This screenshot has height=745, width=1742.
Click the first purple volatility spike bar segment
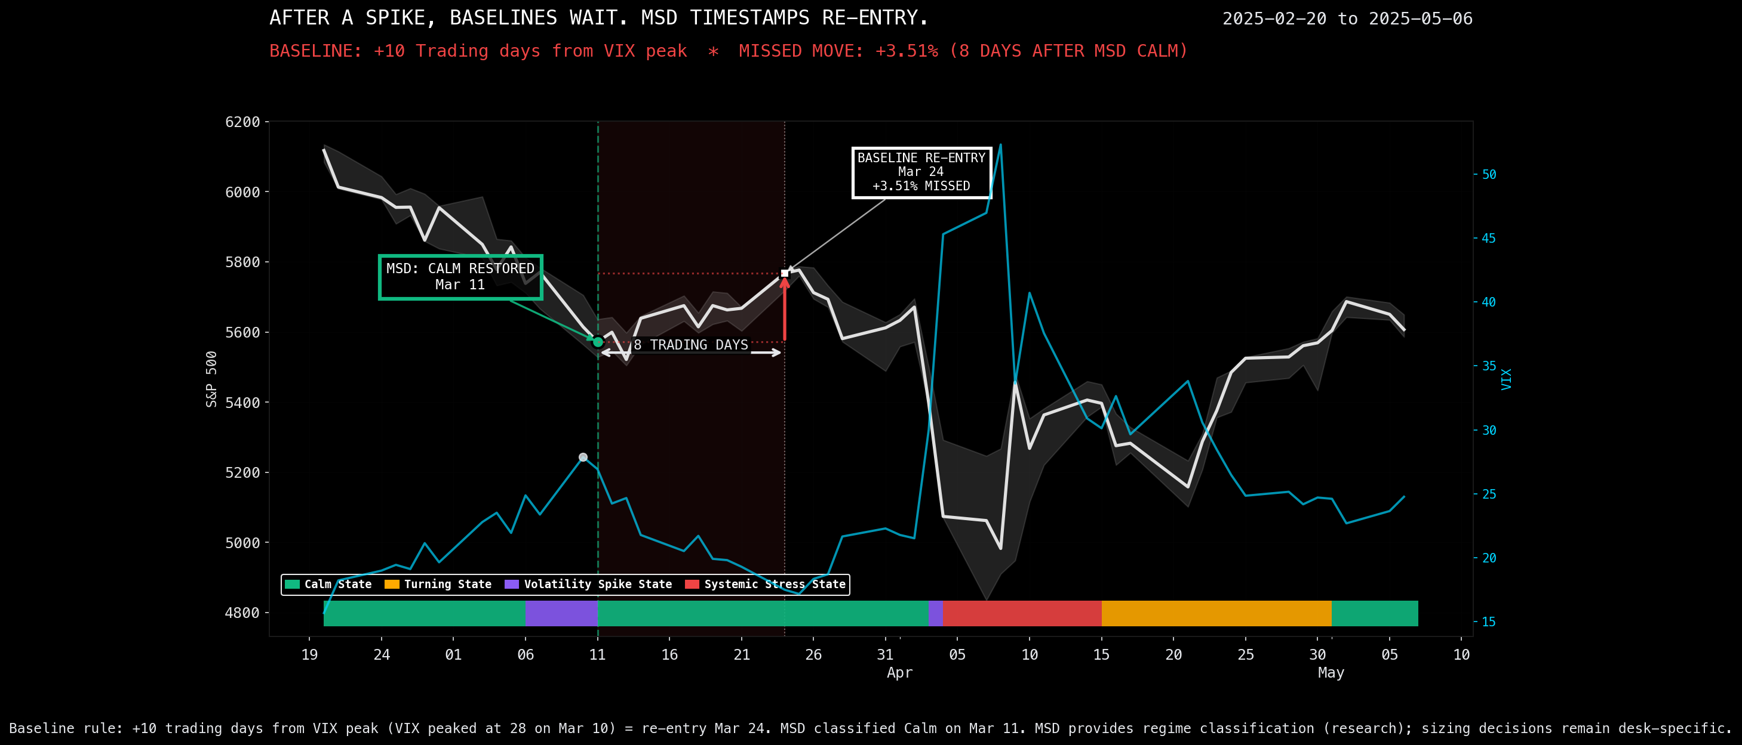pos(561,613)
